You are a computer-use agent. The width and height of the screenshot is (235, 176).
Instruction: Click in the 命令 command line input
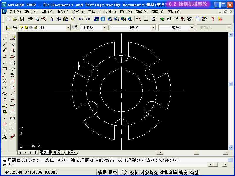click(105, 165)
